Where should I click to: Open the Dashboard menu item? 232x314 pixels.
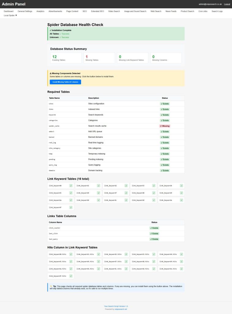(9, 11)
